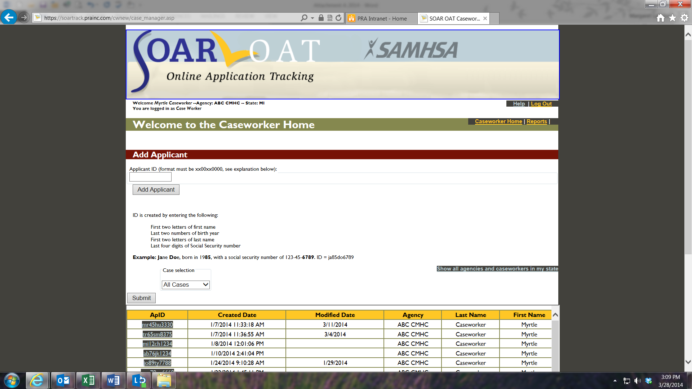The image size is (692, 389).
Task: Click the security lock icon in address bar
Action: click(x=321, y=18)
